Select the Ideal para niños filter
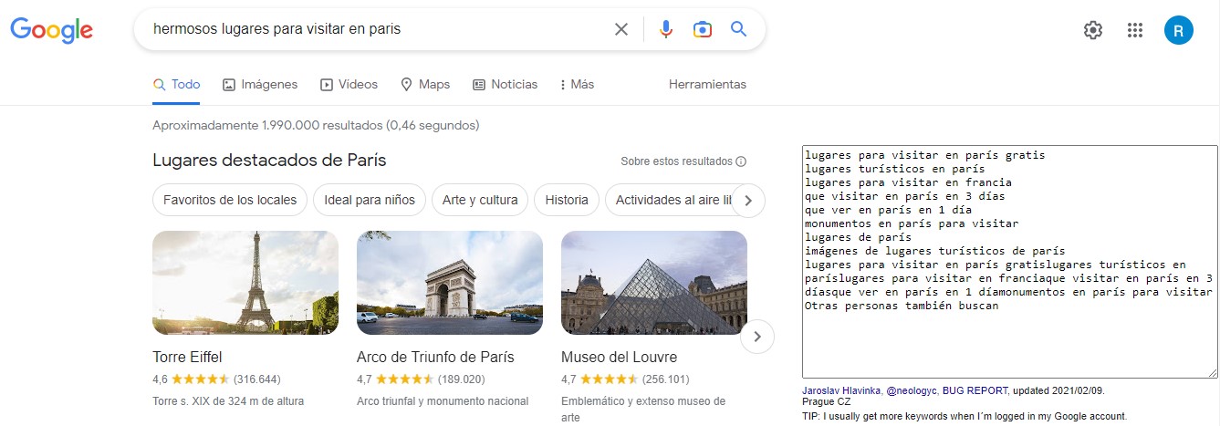The width and height of the screenshot is (1220, 426). pos(369,200)
